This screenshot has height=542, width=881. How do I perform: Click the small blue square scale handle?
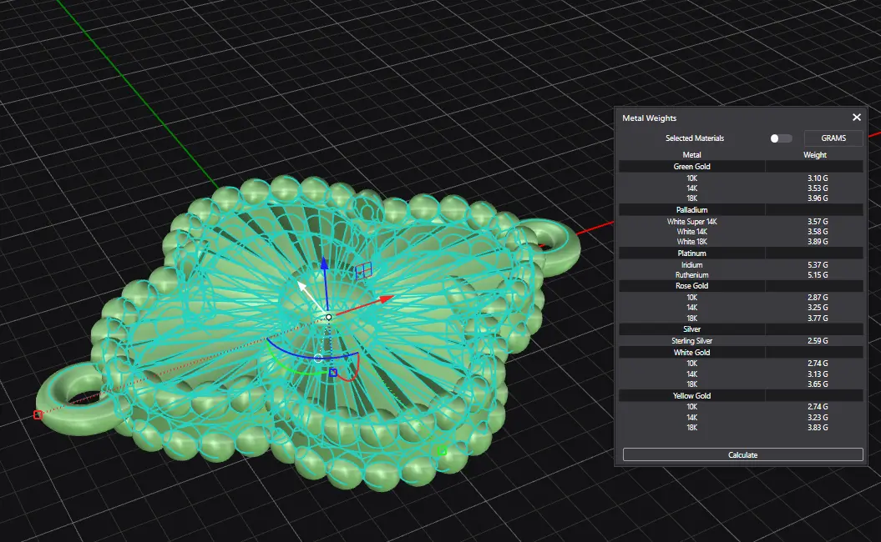333,373
